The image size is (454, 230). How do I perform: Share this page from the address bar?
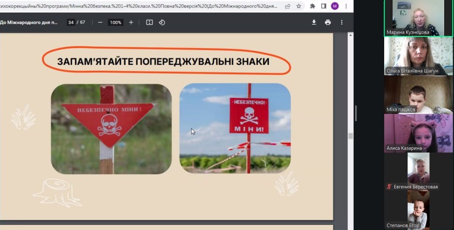287,6
